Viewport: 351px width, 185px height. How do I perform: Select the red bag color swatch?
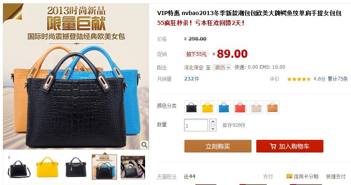tap(240, 107)
